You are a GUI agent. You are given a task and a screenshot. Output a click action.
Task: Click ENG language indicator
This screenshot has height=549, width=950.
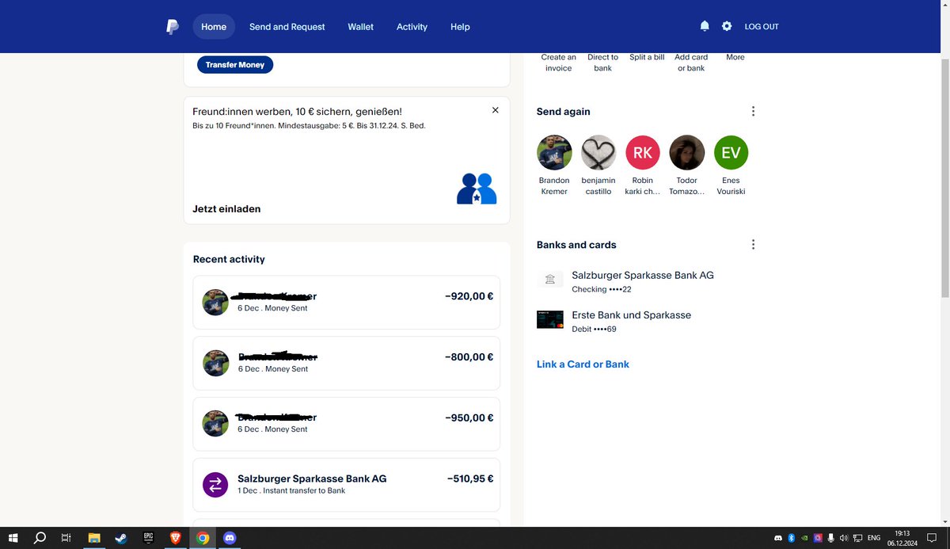(874, 538)
